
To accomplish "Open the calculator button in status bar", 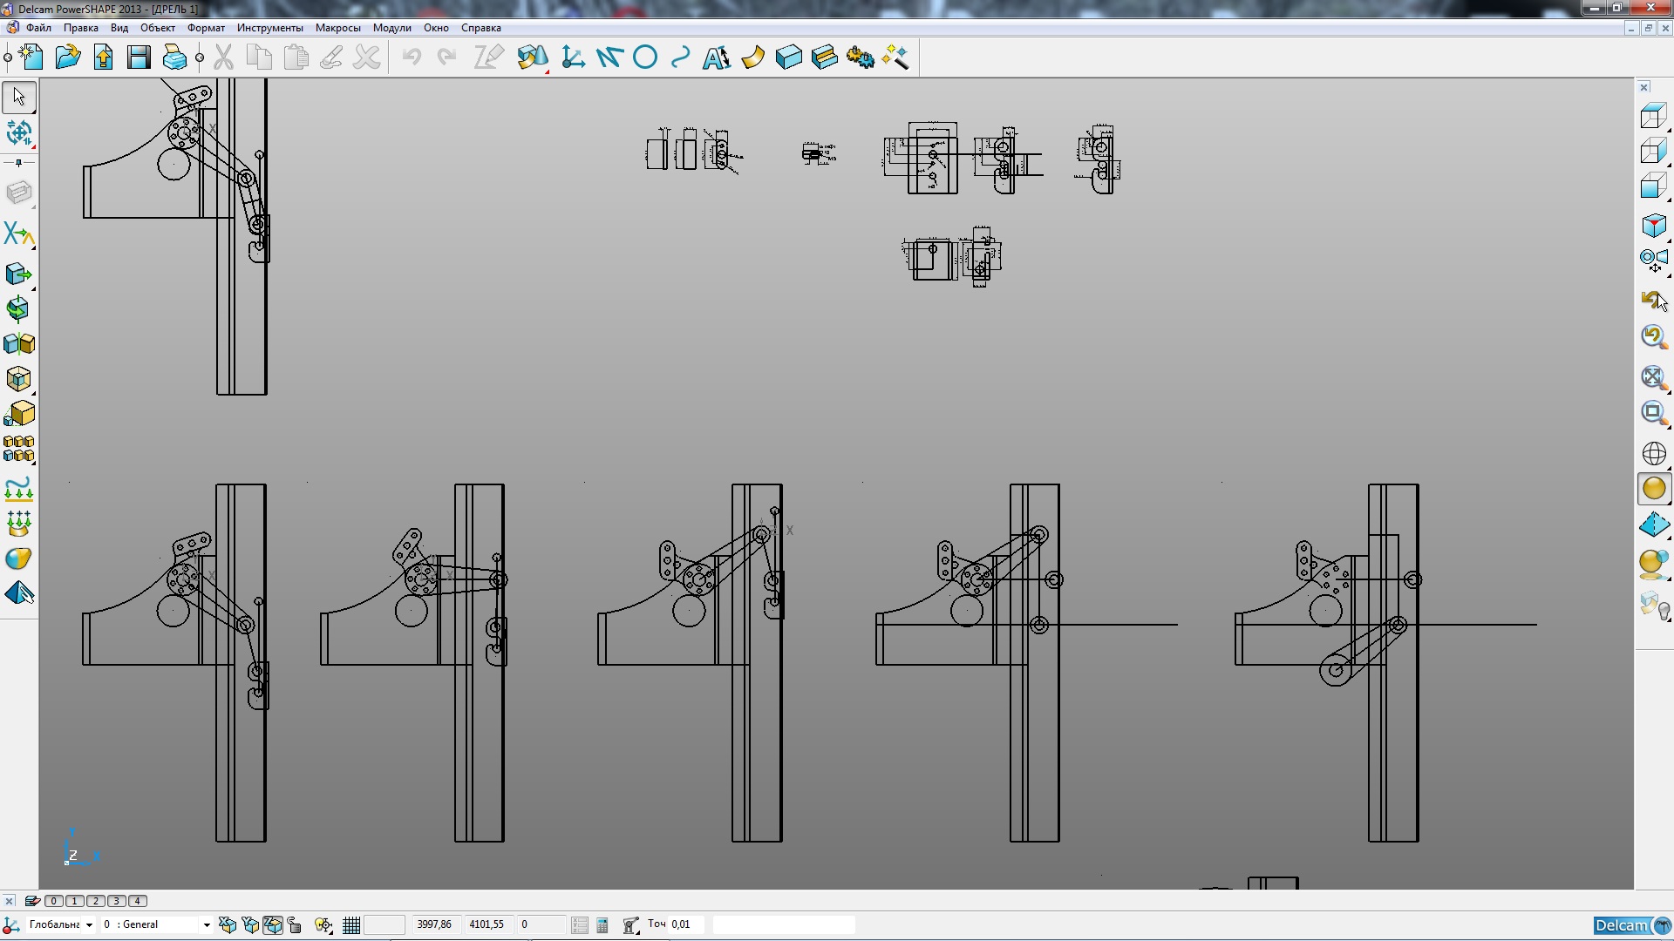I will point(602,925).
